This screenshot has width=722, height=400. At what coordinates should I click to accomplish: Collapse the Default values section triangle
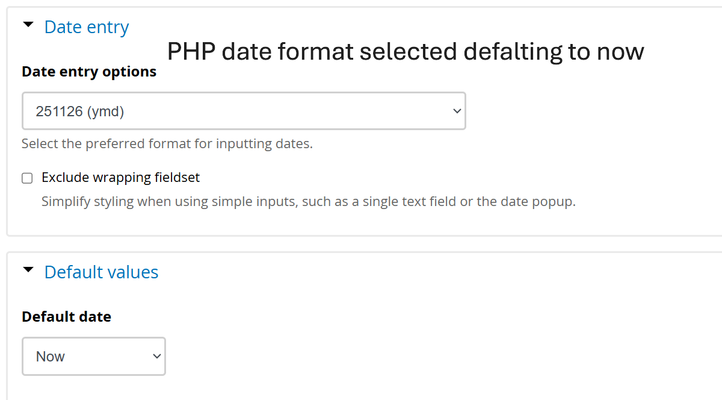pyautogui.click(x=28, y=271)
